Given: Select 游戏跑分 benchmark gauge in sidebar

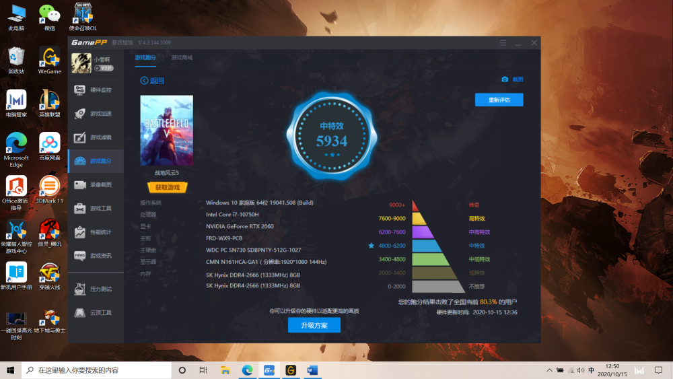Looking at the screenshot, I should 96,161.
